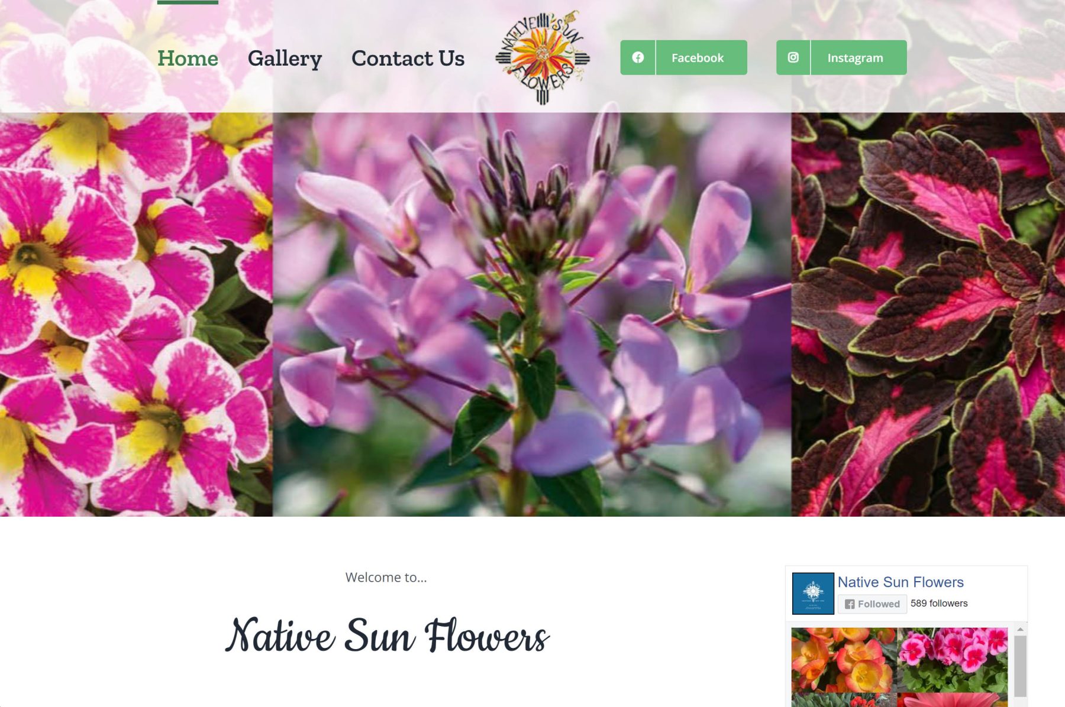Open the Native Sun Flowers circular logo
Image resolution: width=1065 pixels, height=707 pixels.
[x=543, y=57]
